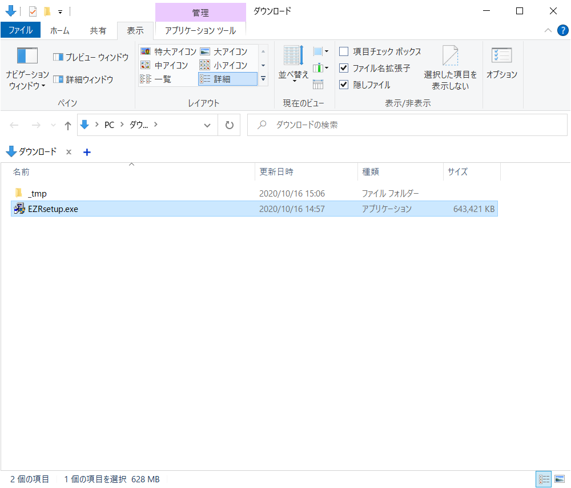Open the address bar history dropdown
This screenshot has height=488, width=571.
[x=207, y=125]
